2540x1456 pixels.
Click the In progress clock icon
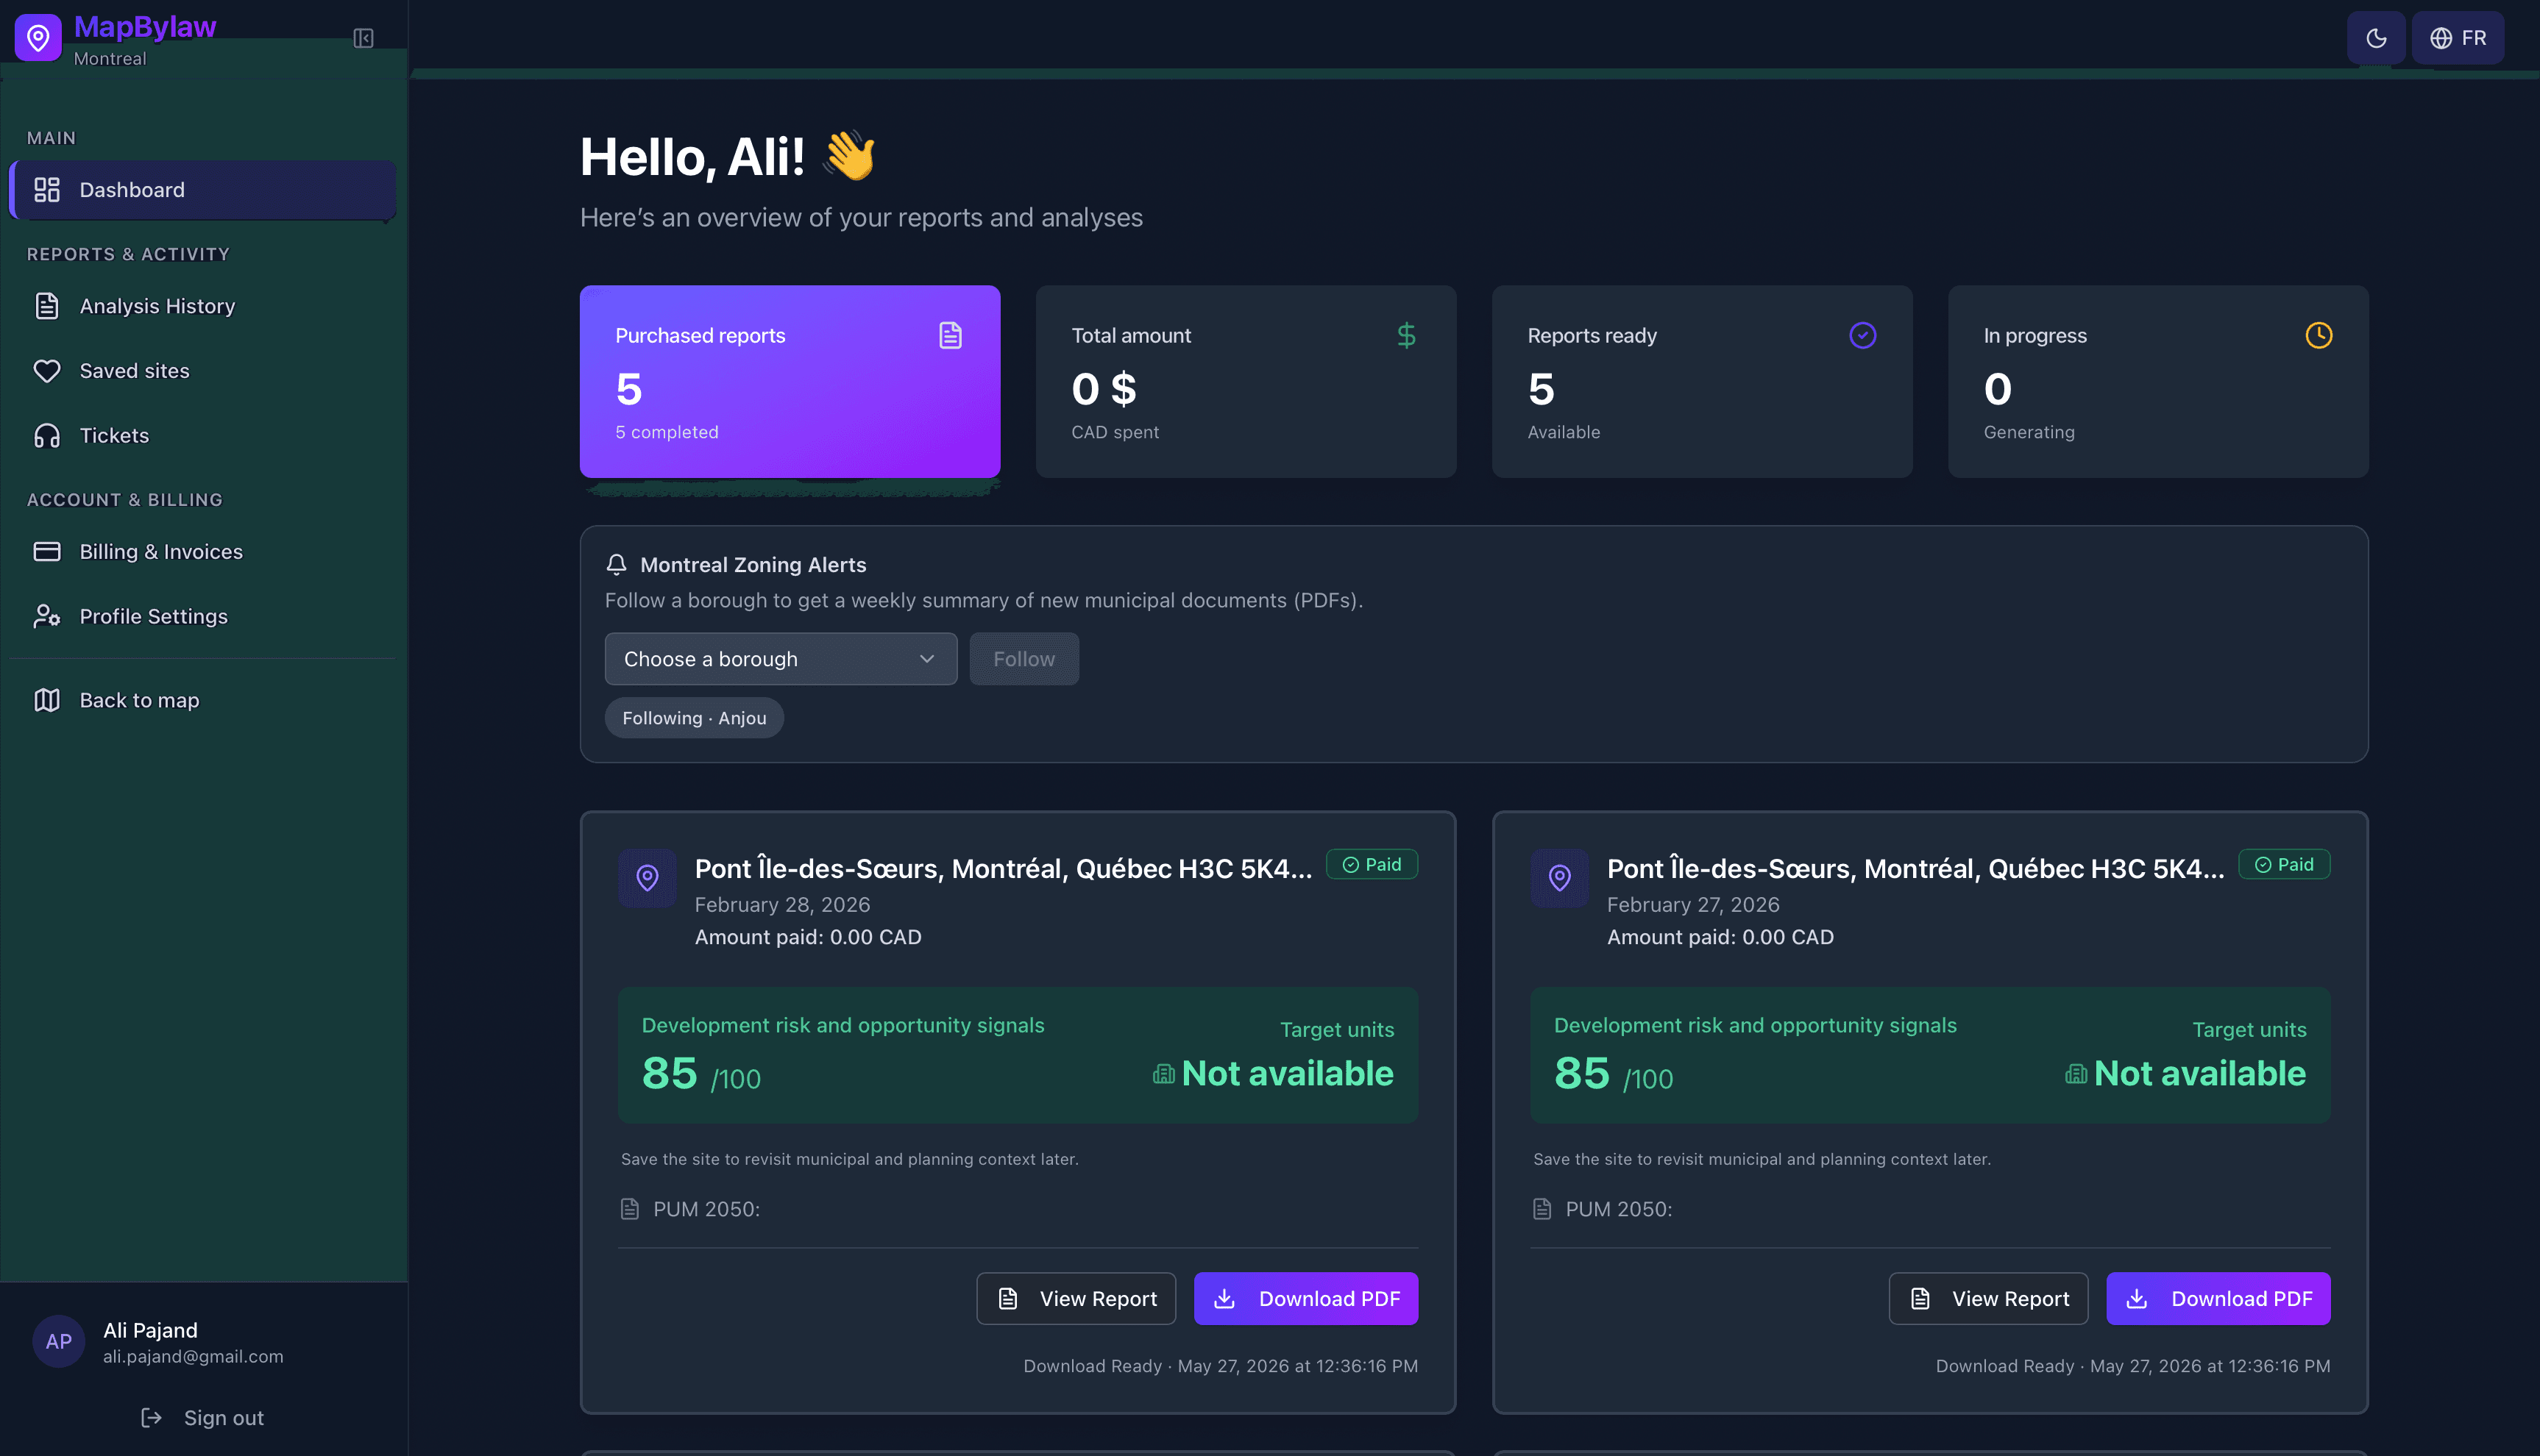[x=2319, y=336]
